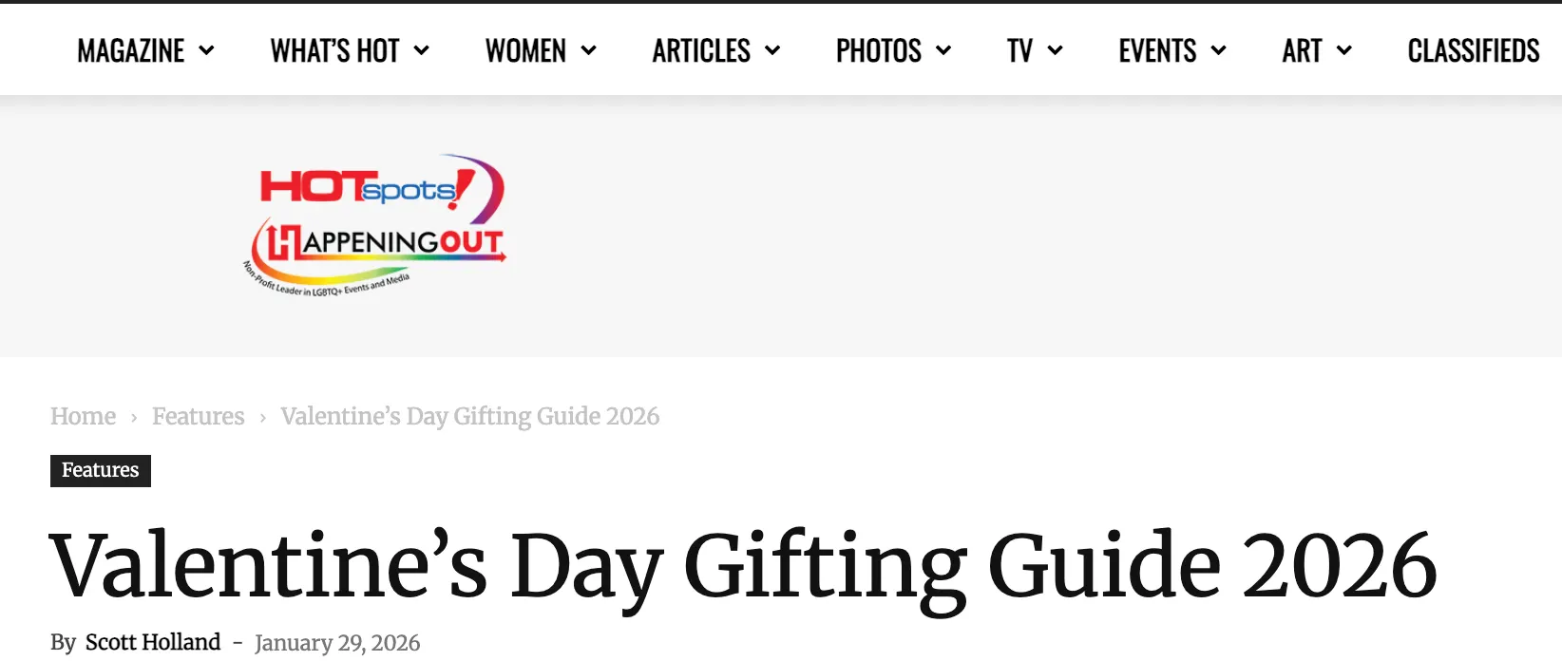The width and height of the screenshot is (1562, 661).
Task: Open the Features breadcrumb link
Action: point(198,416)
